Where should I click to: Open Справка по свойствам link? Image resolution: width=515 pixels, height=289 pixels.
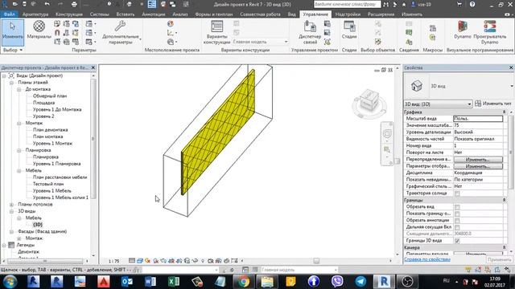click(427, 259)
